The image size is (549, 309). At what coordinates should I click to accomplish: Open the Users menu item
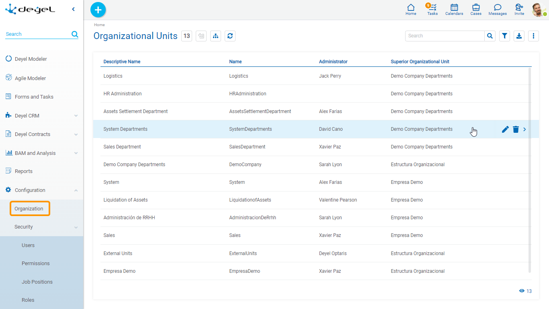click(x=28, y=245)
